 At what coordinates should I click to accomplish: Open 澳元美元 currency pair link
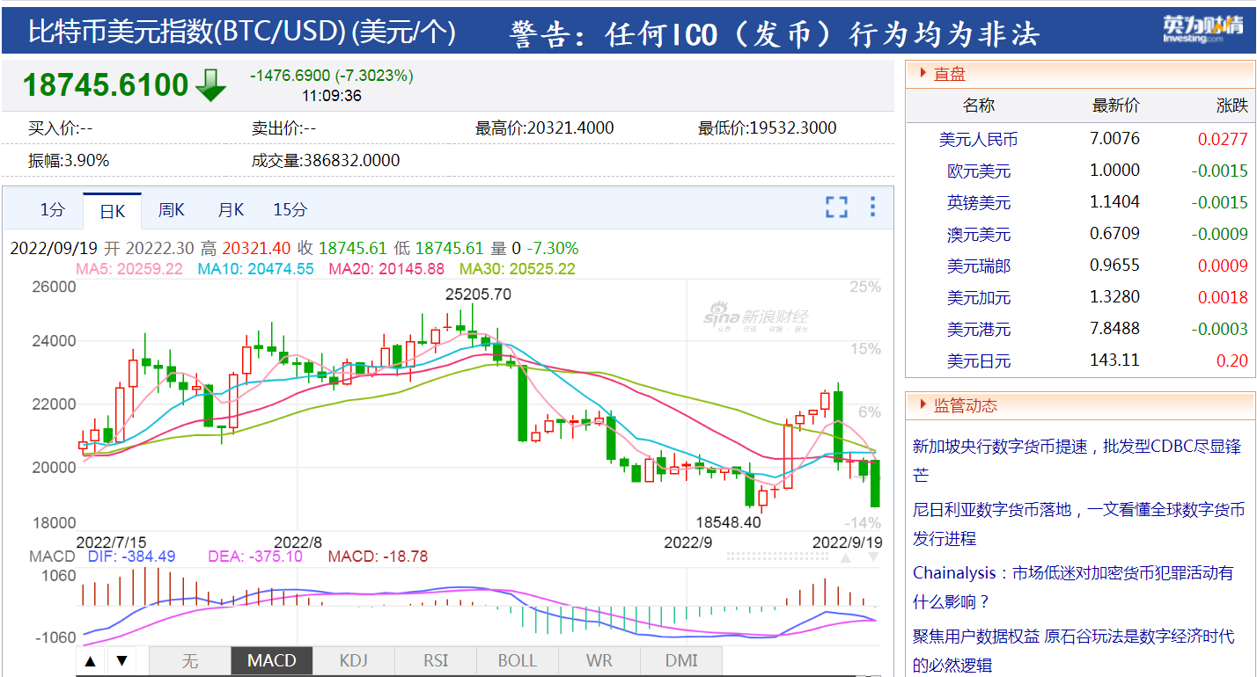pyautogui.click(x=979, y=234)
